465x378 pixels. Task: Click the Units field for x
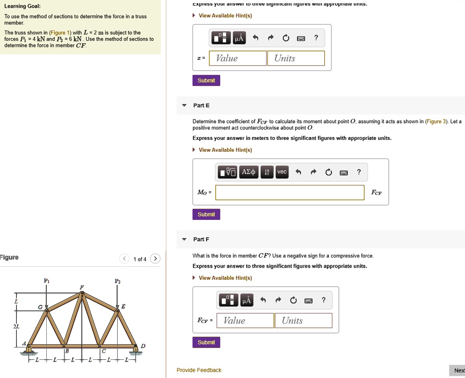[x=296, y=58]
